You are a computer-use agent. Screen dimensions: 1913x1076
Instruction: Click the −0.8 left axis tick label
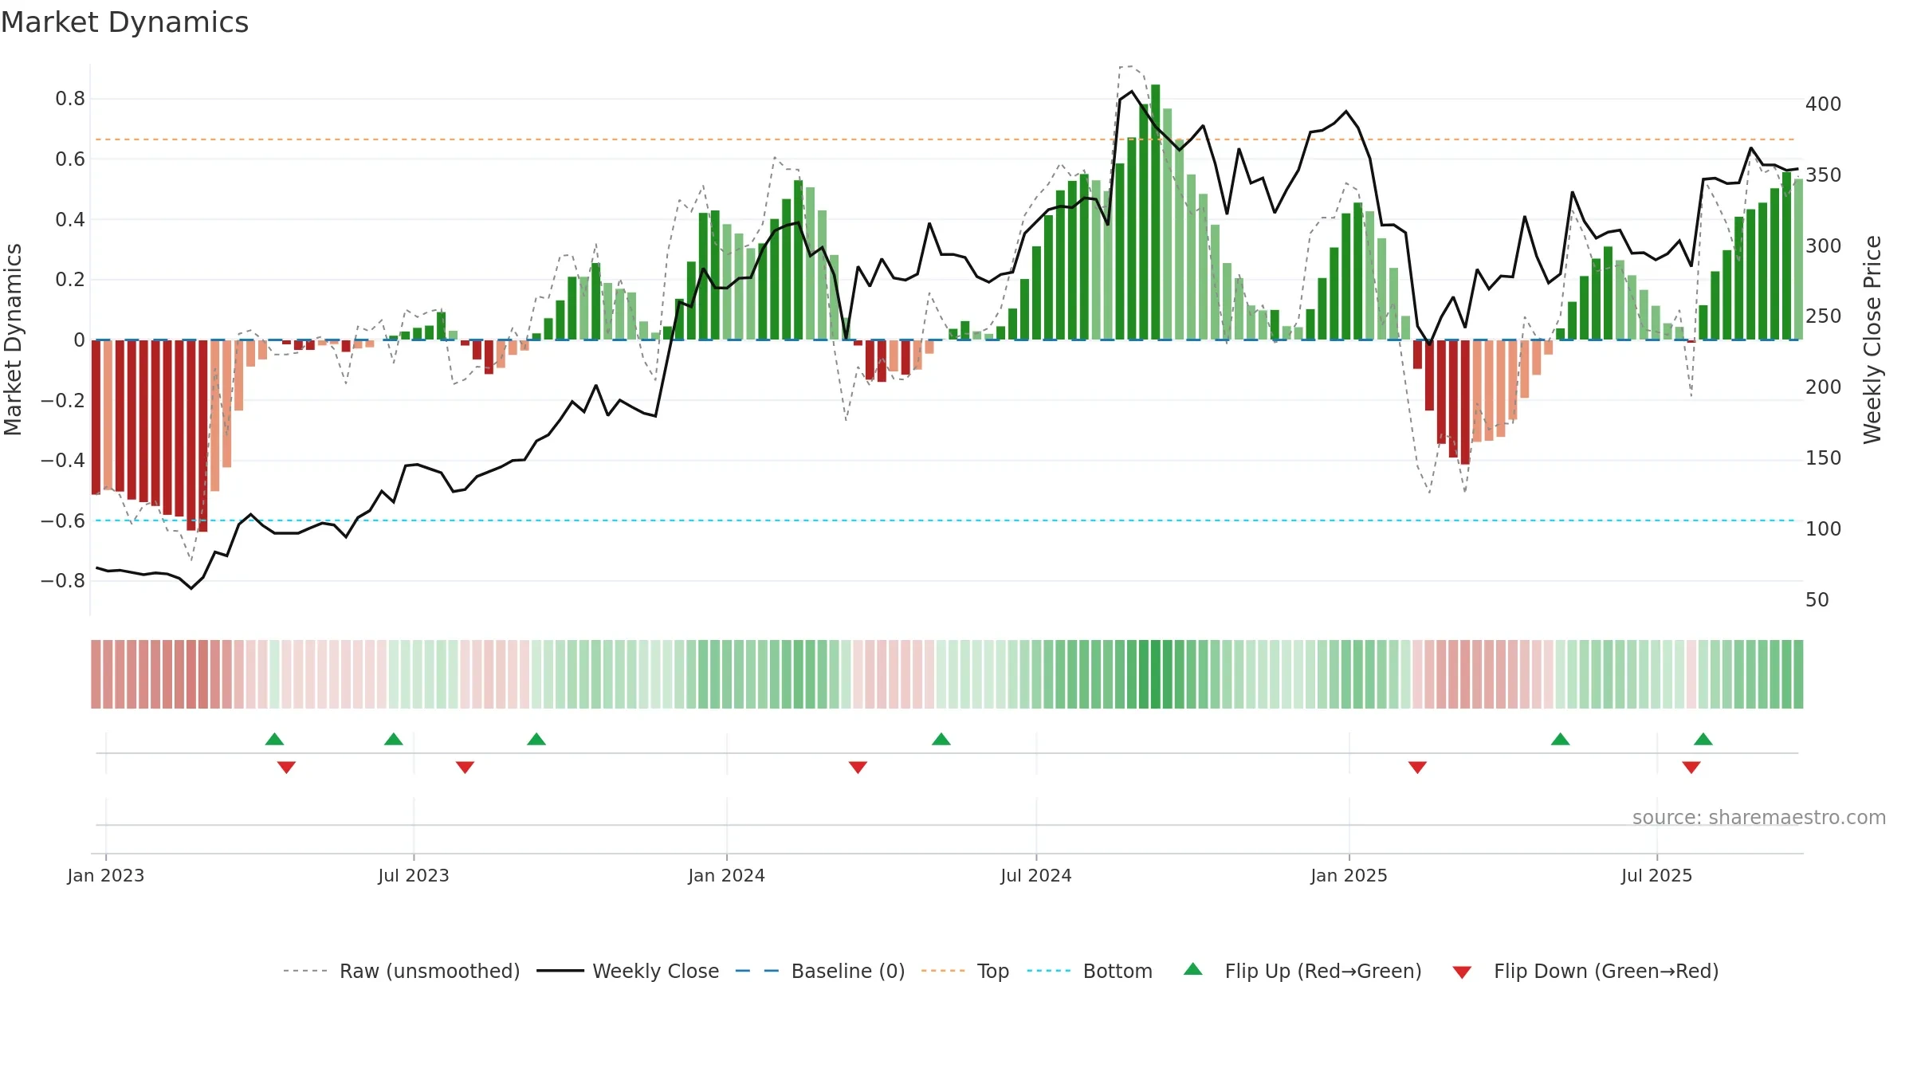[x=63, y=581]
